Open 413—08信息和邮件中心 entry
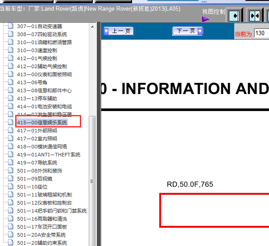The image size is (269, 246). [44, 90]
